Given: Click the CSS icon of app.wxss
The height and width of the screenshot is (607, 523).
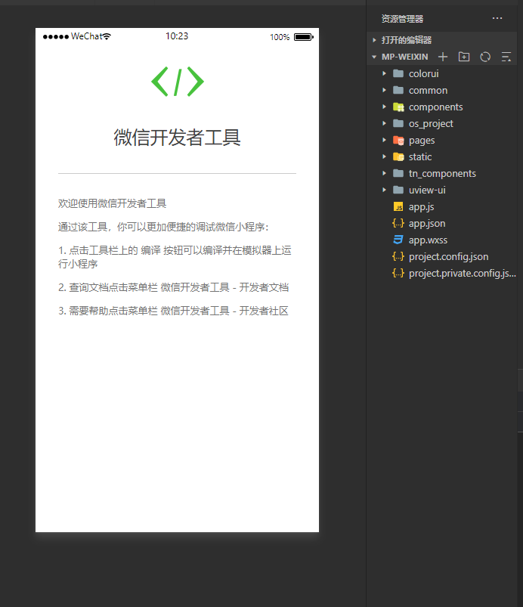Looking at the screenshot, I should point(398,240).
